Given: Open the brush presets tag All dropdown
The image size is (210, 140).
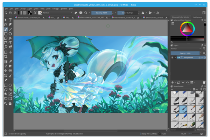Looking at the screenshot, I should coord(181,89).
